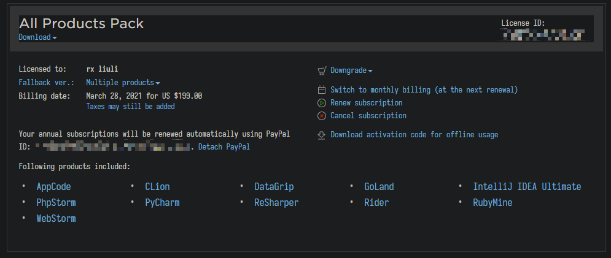Click the shopping cart icon beside Downgrade
The height and width of the screenshot is (258, 611).
coord(322,71)
